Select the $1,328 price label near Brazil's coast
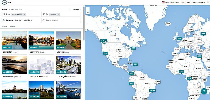The height and width of the screenshot is (100, 210). pyautogui.click(x=157, y=82)
